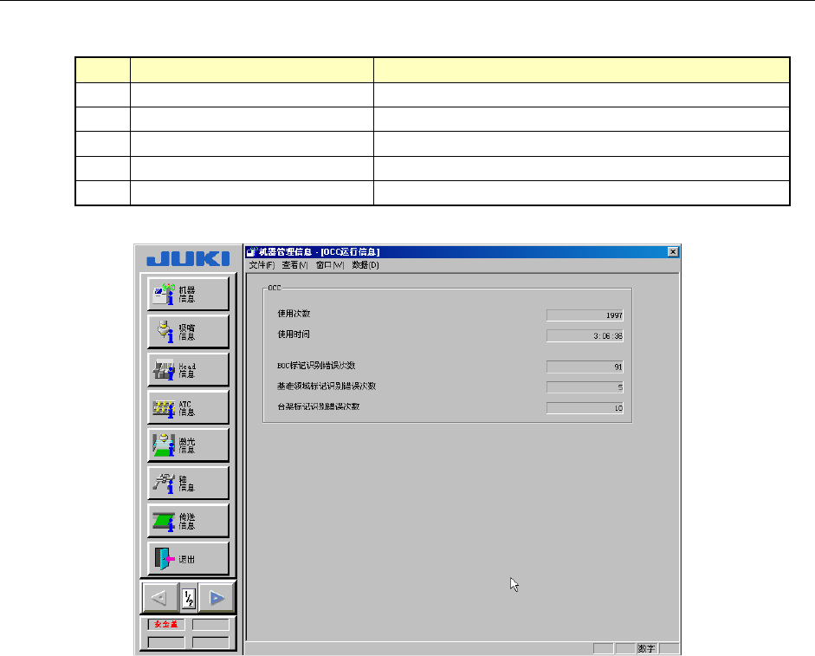Go to previous sidebar page arrow

(160, 598)
